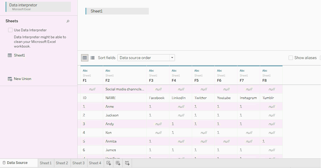Change F8 column Abc data type
The image size is (322, 168).
[265, 71]
